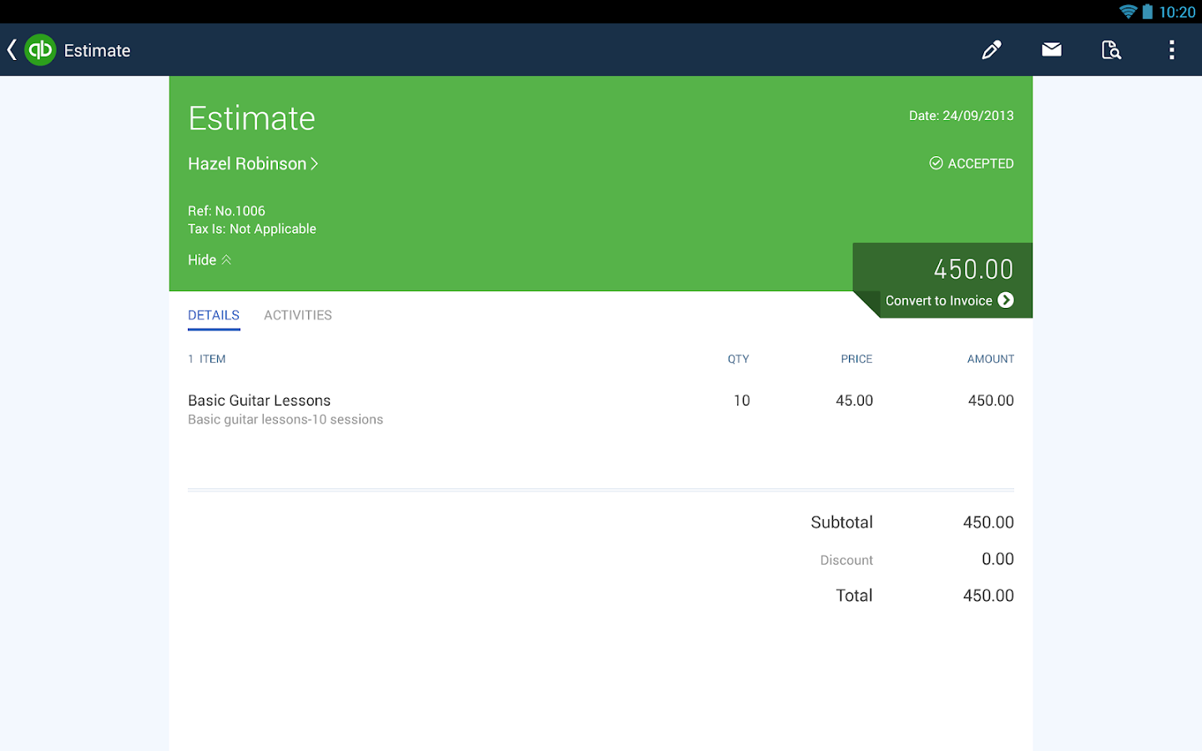Tap the Ref No.1006 text

[226, 210]
